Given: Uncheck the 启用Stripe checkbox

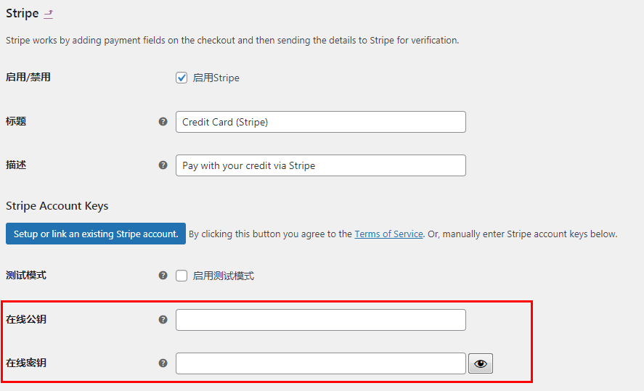Looking at the screenshot, I should click(x=182, y=78).
